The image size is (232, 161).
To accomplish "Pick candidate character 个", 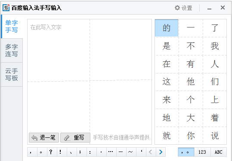I will coord(191,100).
